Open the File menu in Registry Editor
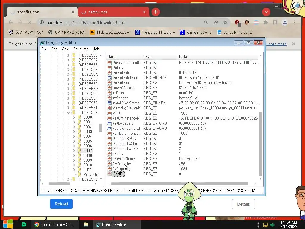Screen dimensions: 305x229 [x=44, y=49]
